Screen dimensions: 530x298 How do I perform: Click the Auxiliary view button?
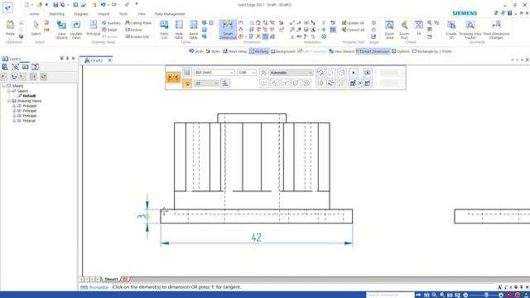111,23
